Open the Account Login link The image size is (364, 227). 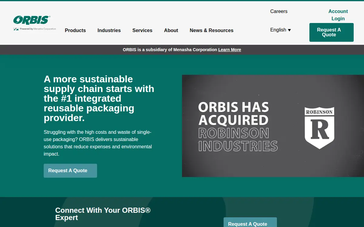coord(338,15)
